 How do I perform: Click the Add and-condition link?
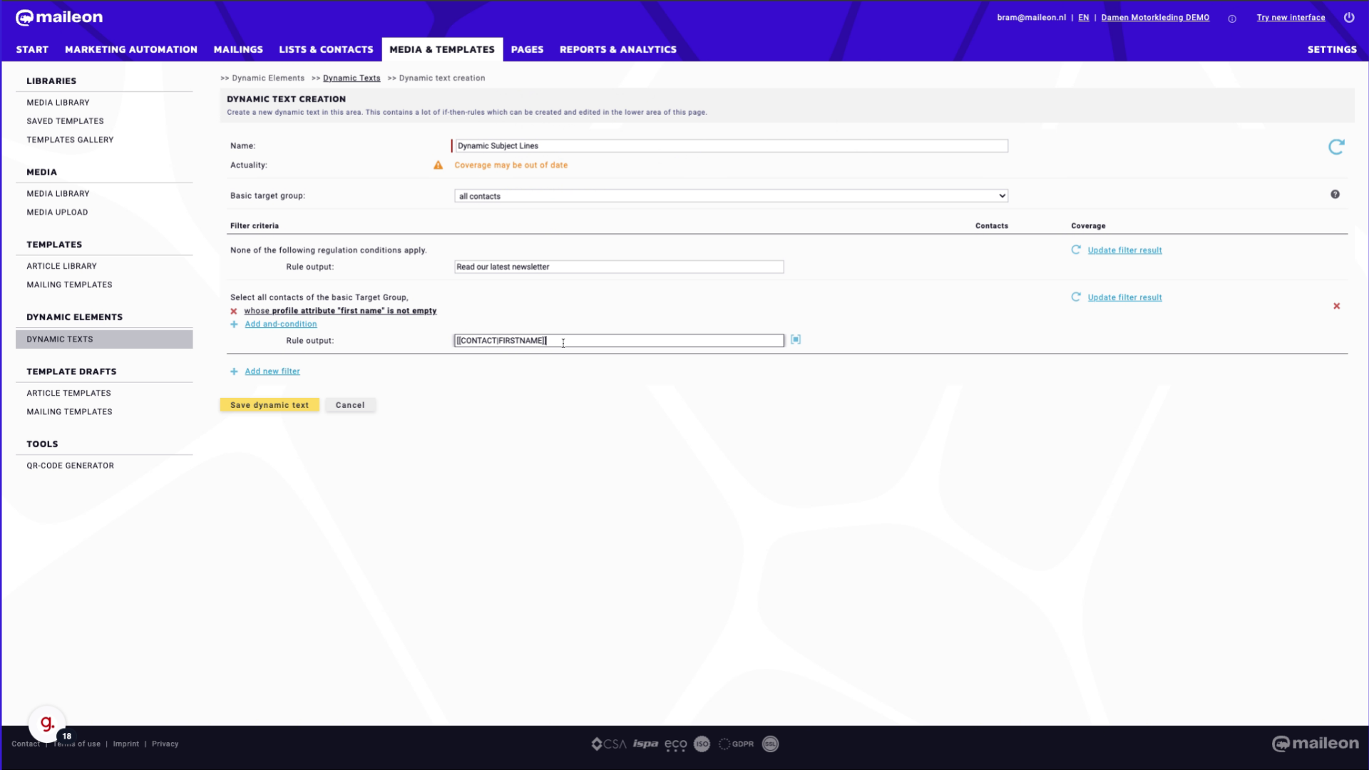tap(281, 324)
